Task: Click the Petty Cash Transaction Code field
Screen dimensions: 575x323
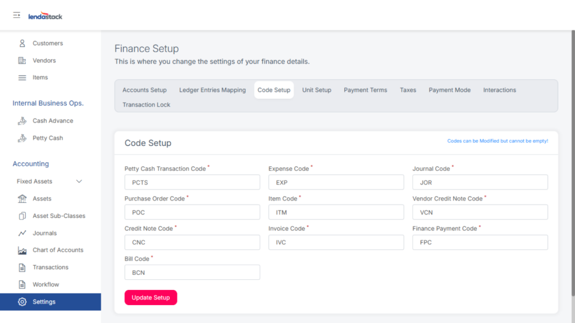Action: tap(192, 183)
